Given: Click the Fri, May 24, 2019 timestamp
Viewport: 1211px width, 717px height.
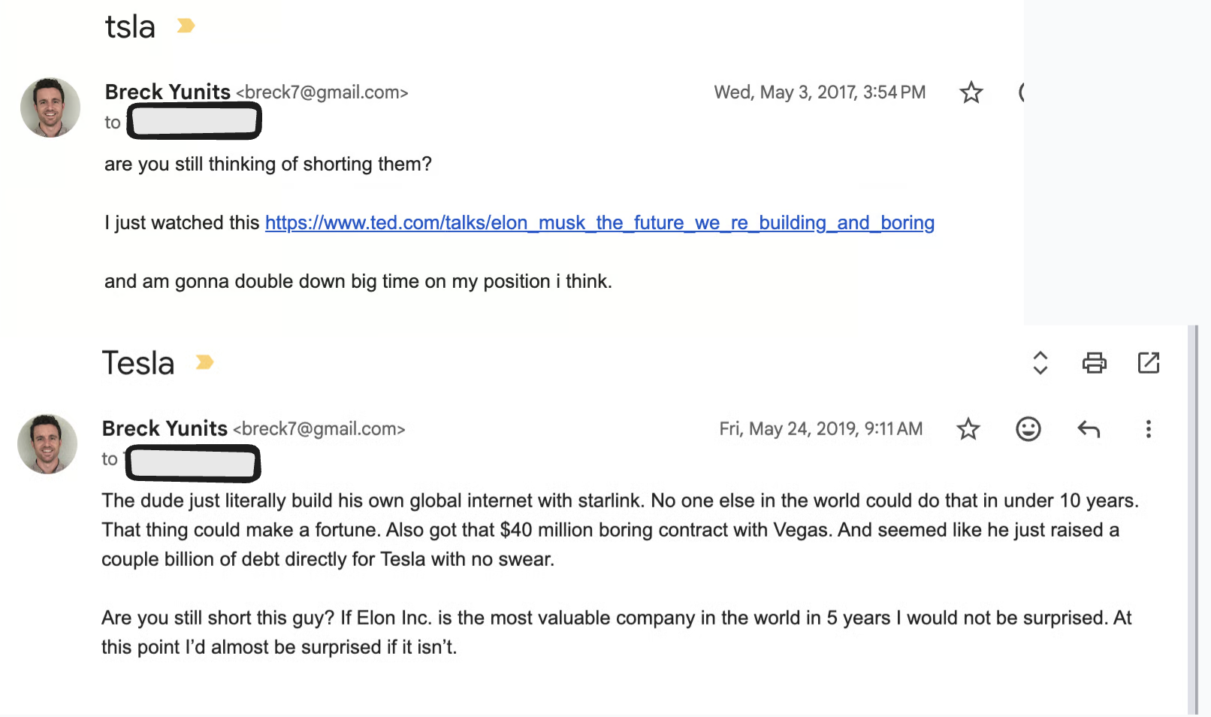Looking at the screenshot, I should point(821,429).
